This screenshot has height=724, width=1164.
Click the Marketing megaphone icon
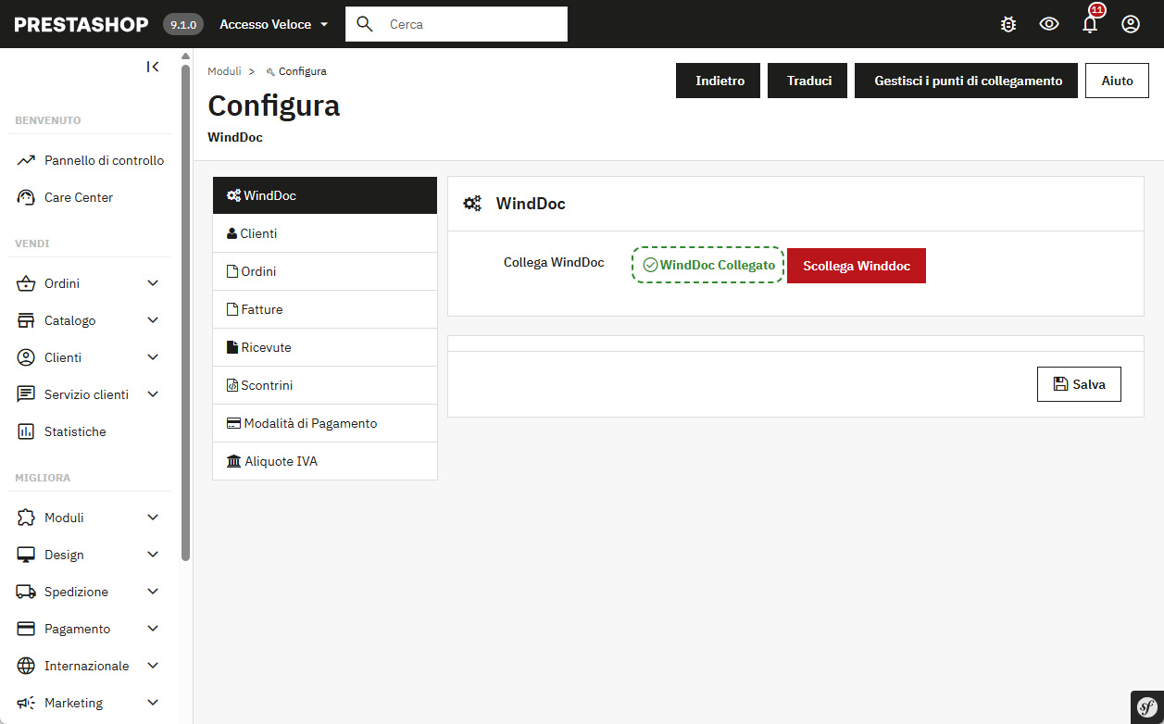point(26,703)
